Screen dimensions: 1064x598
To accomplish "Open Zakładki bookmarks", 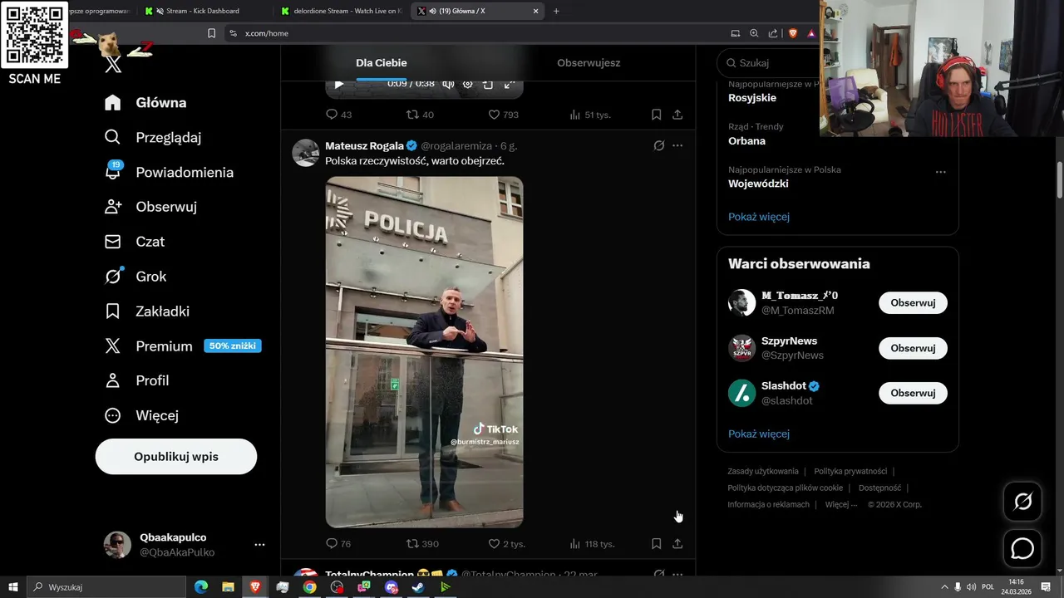I will (146, 311).
